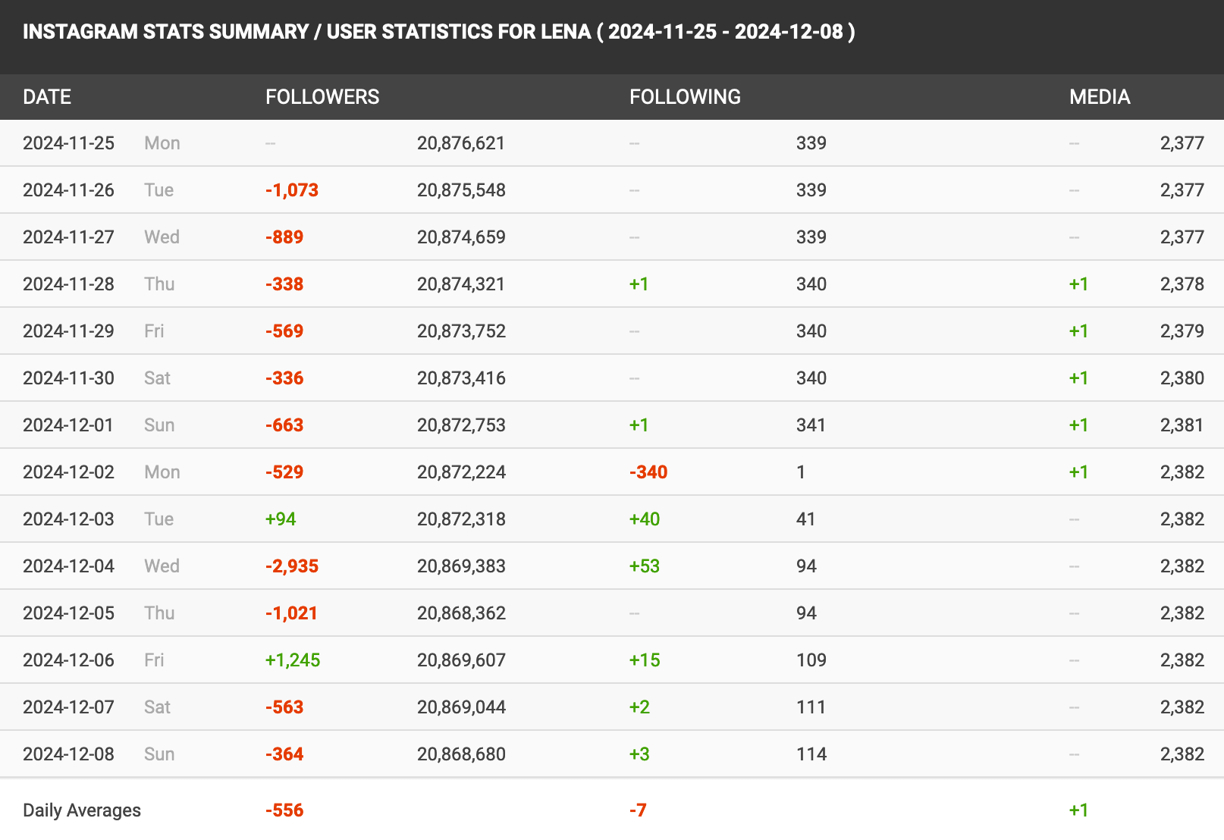Click following change +53

[645, 566]
